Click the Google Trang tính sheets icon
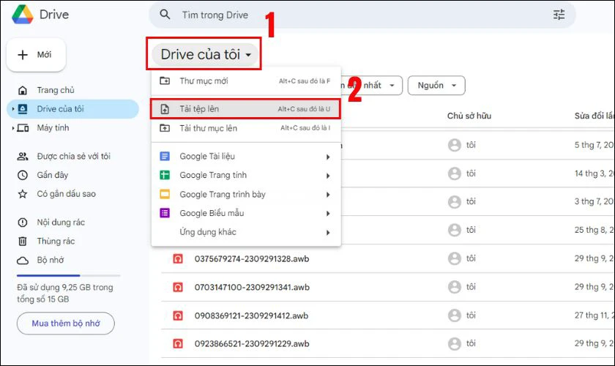The height and width of the screenshot is (366, 615). pos(165,175)
